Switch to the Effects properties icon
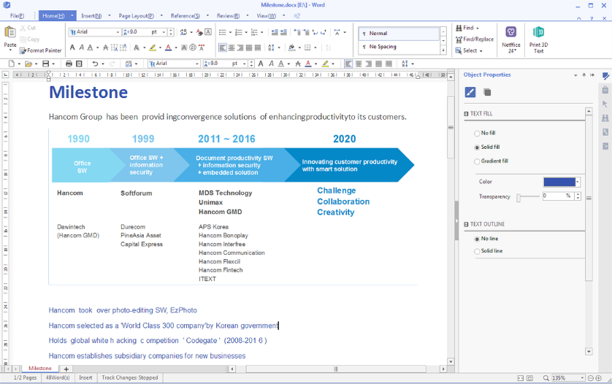 [488, 92]
